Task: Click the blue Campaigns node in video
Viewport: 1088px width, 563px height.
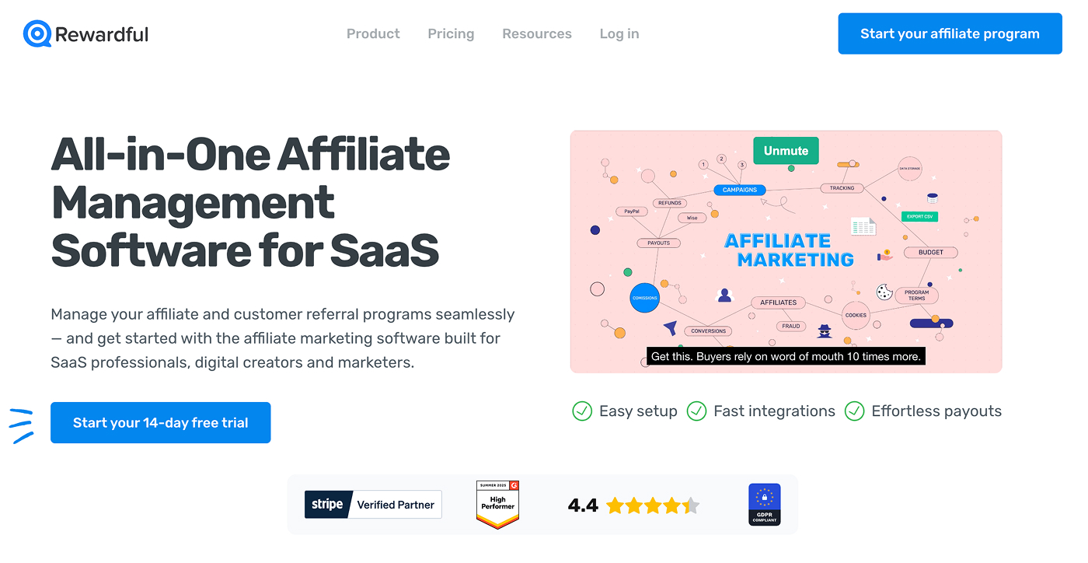Action: coord(740,190)
